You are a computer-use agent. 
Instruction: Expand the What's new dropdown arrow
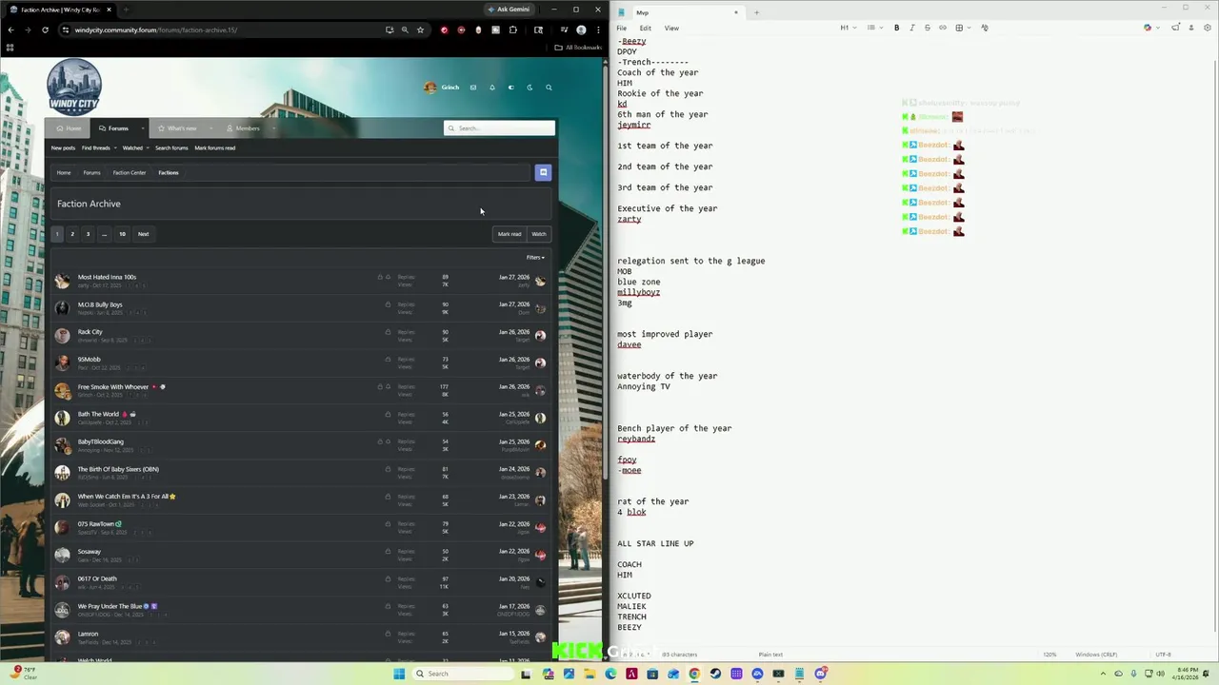click(x=210, y=128)
